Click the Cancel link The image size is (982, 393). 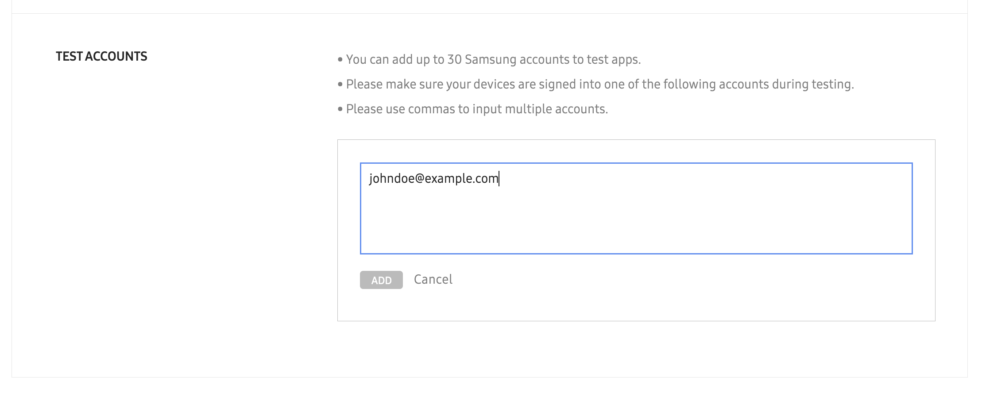pos(433,279)
